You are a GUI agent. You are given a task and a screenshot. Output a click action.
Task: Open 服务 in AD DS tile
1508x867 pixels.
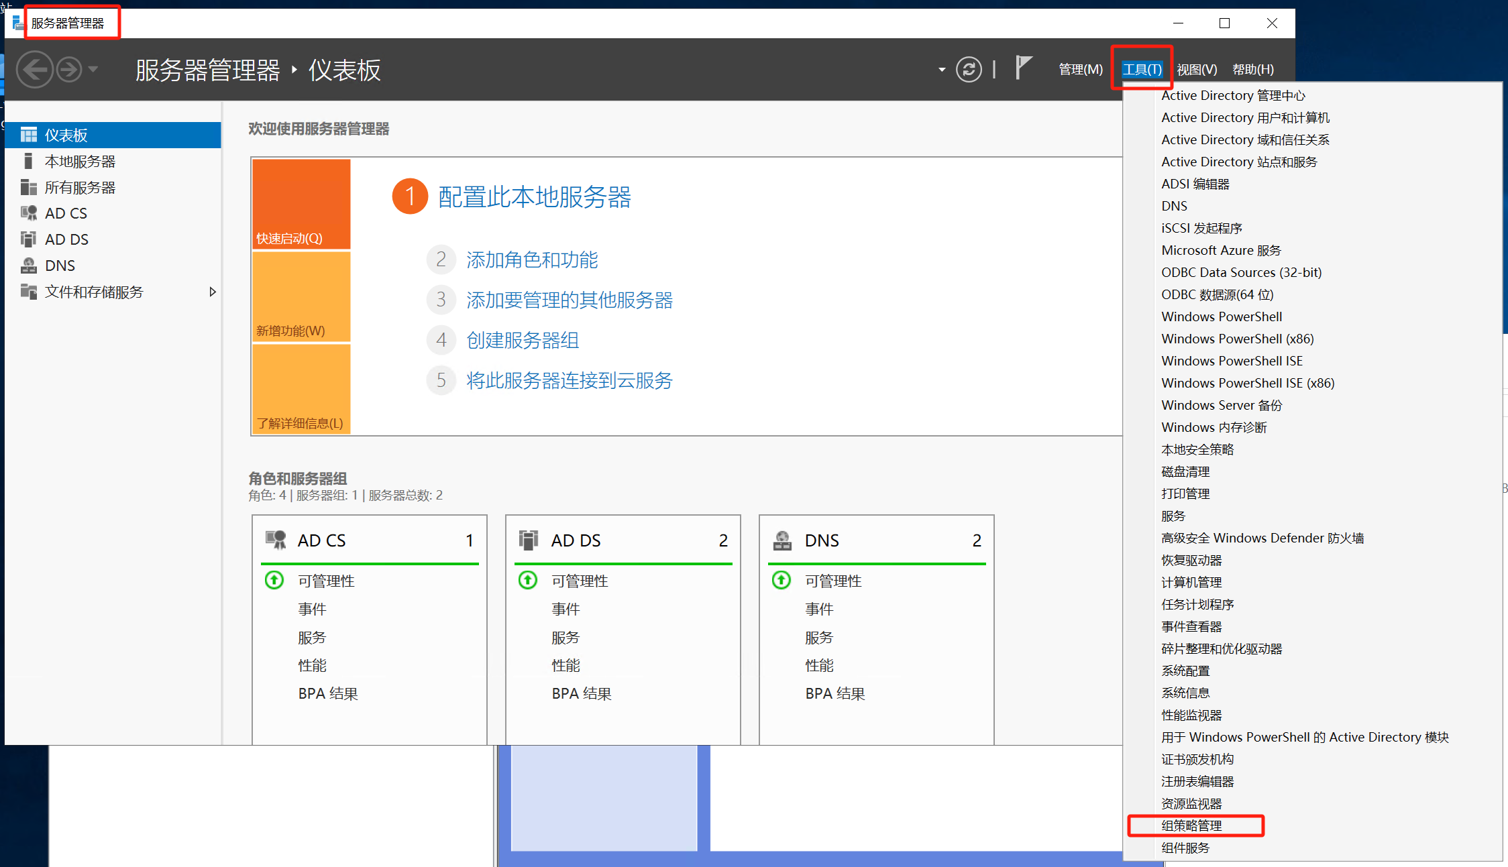click(x=565, y=637)
